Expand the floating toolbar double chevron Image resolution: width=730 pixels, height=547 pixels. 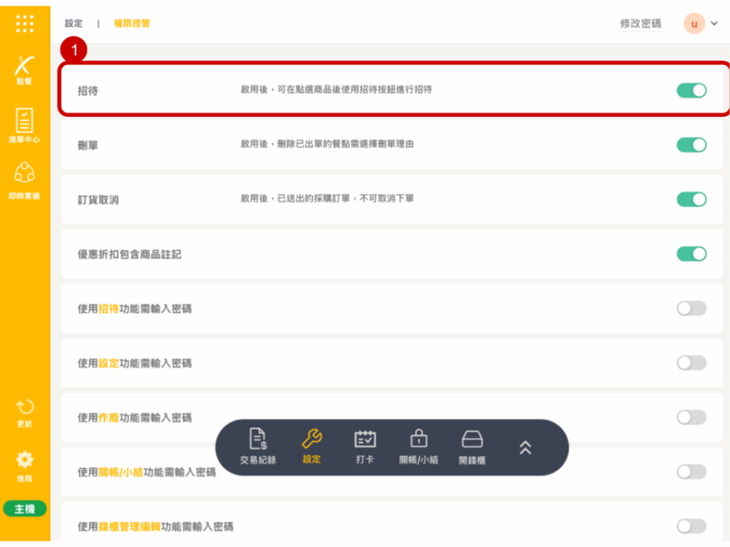[525, 447]
